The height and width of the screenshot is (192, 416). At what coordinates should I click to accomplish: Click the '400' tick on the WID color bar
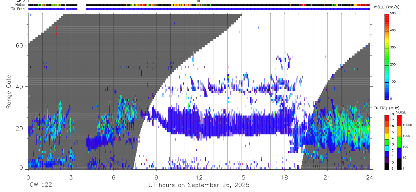[393, 30]
